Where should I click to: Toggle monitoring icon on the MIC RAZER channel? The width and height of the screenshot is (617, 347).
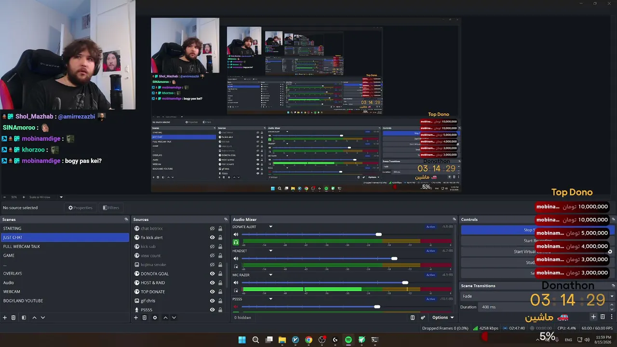236,290
